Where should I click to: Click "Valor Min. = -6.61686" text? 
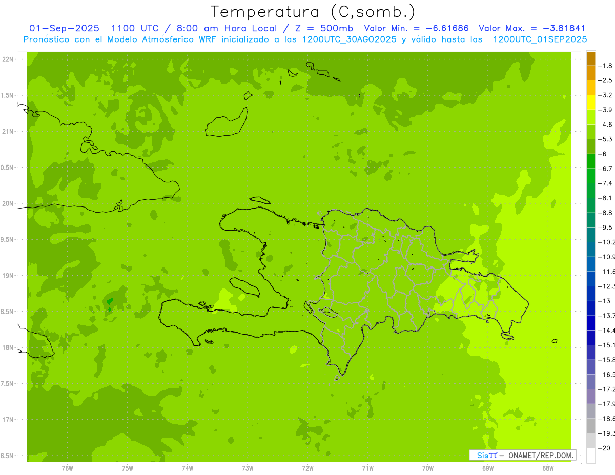pyautogui.click(x=416, y=28)
